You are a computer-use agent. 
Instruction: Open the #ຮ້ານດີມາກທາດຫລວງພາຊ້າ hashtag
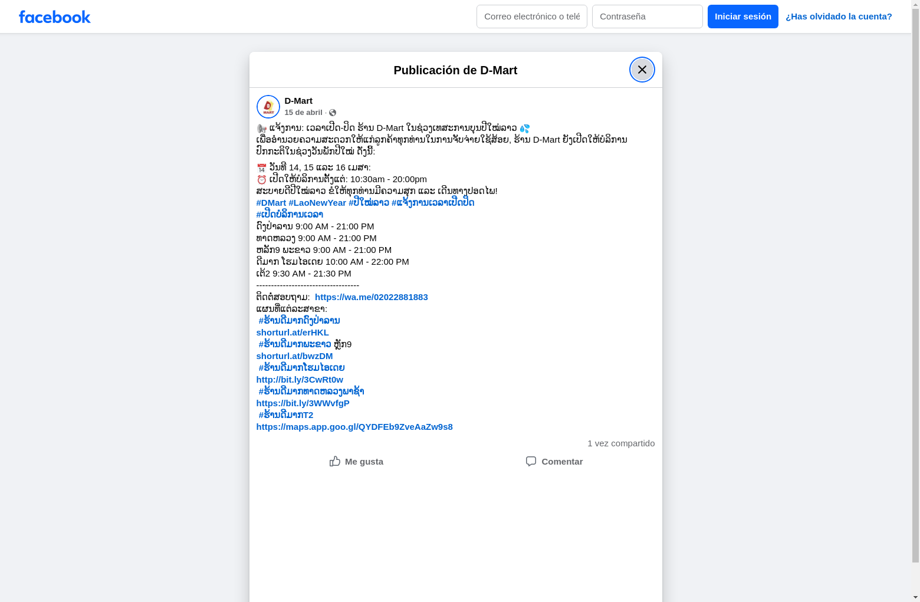click(x=311, y=392)
